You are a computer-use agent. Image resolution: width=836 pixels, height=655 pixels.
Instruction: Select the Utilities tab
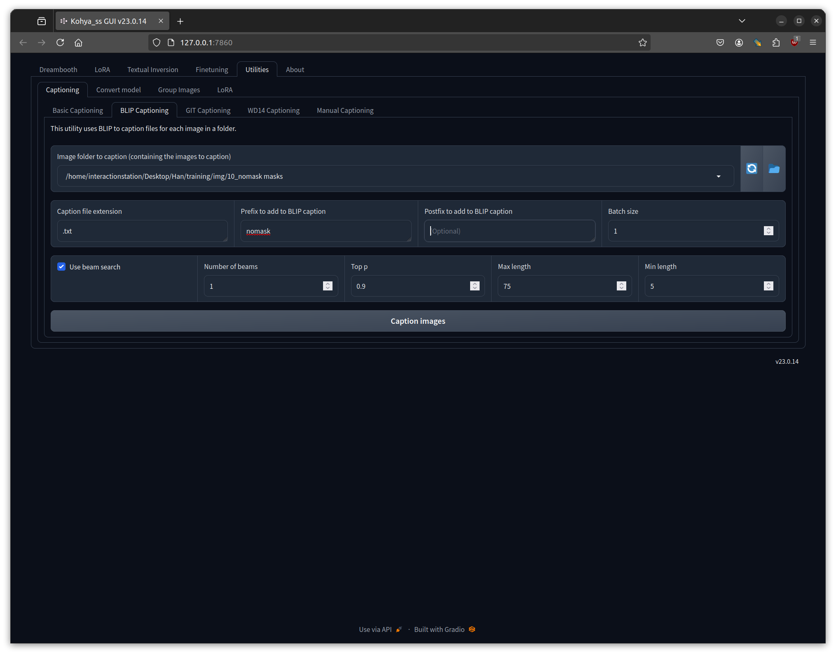coord(257,70)
